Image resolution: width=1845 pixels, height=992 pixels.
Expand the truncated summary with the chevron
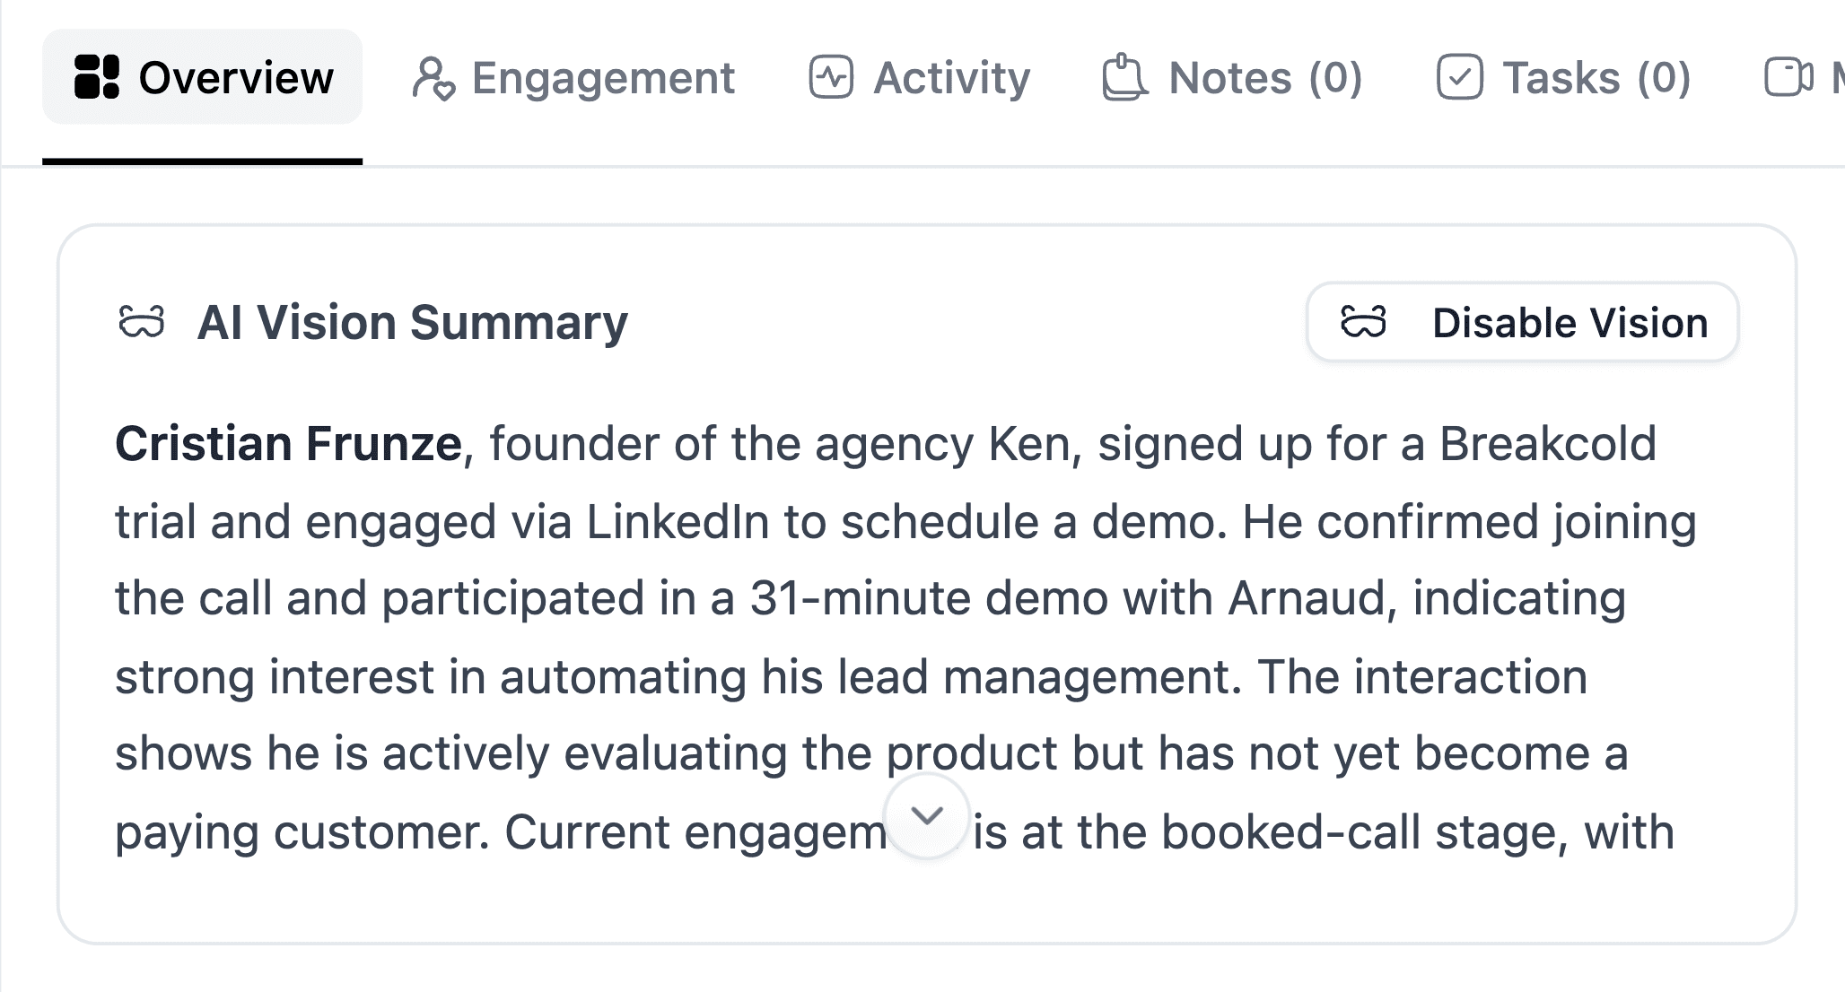[927, 815]
